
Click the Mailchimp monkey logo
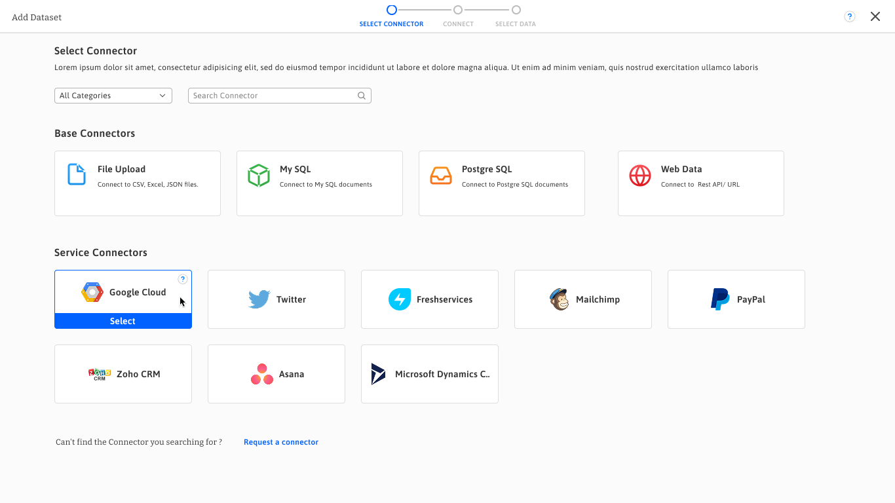point(559,299)
